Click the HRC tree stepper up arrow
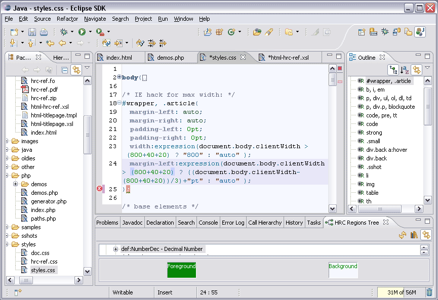Viewport: 438px width, 300px height. click(424, 247)
